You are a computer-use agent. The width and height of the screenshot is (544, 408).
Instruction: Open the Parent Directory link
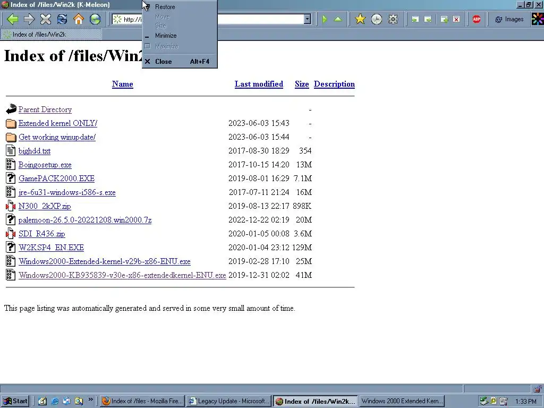(x=45, y=109)
